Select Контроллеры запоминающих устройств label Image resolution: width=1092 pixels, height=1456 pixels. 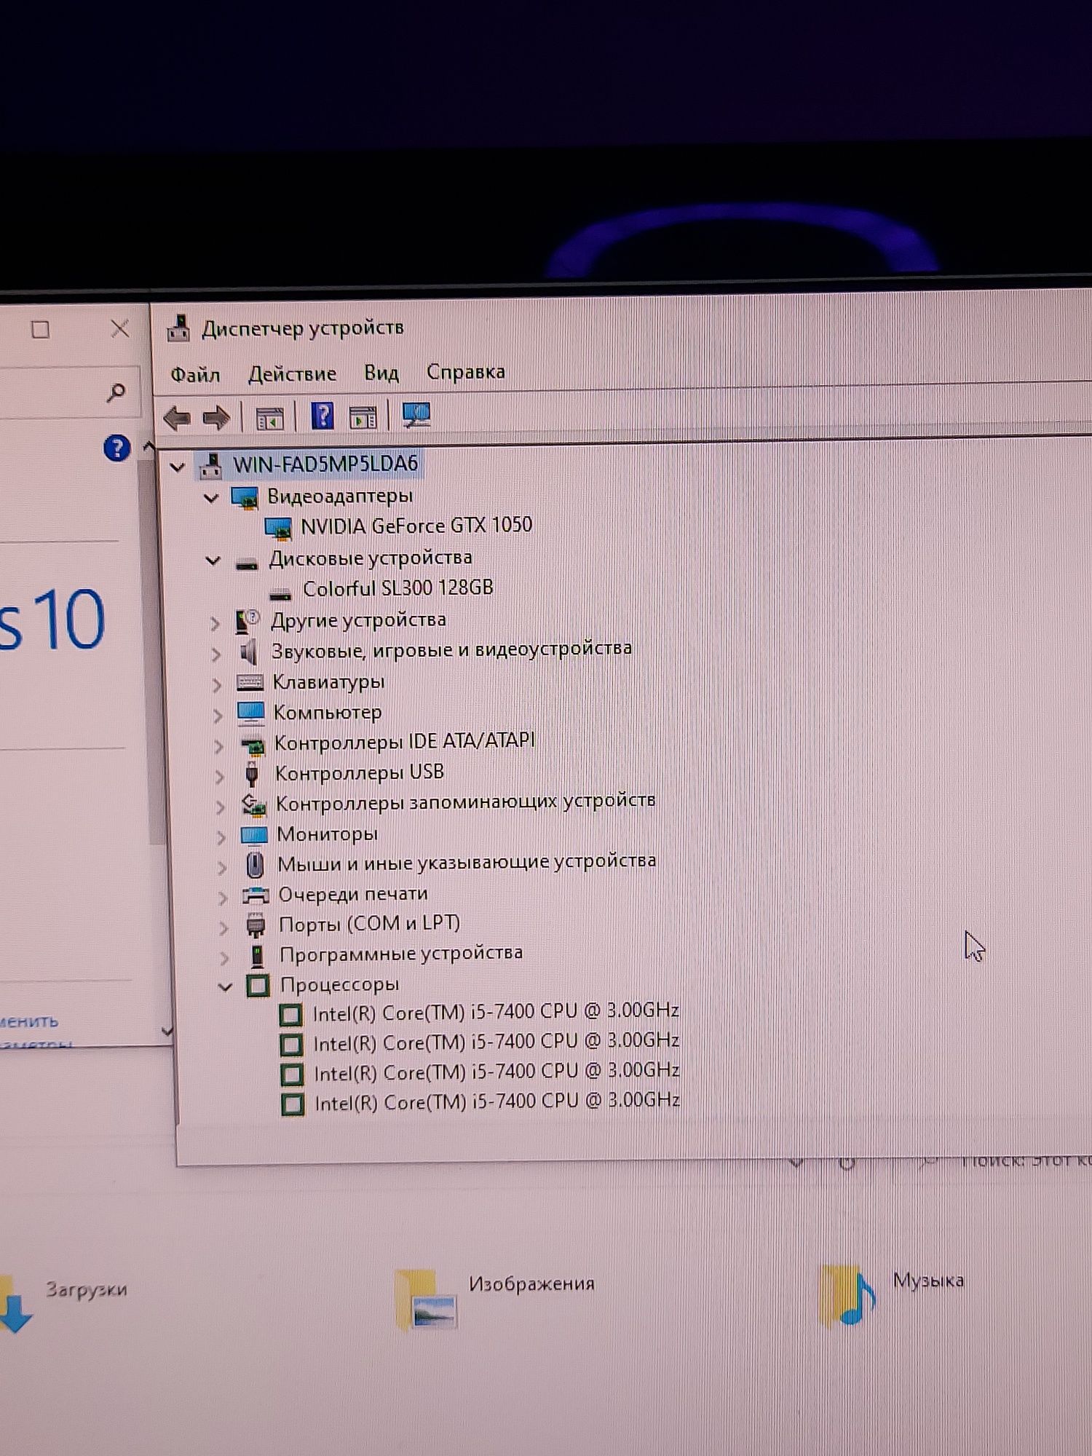[465, 803]
